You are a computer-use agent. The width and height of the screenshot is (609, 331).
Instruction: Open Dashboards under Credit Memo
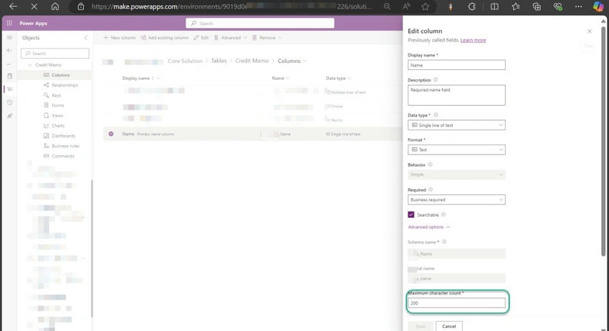63,136
